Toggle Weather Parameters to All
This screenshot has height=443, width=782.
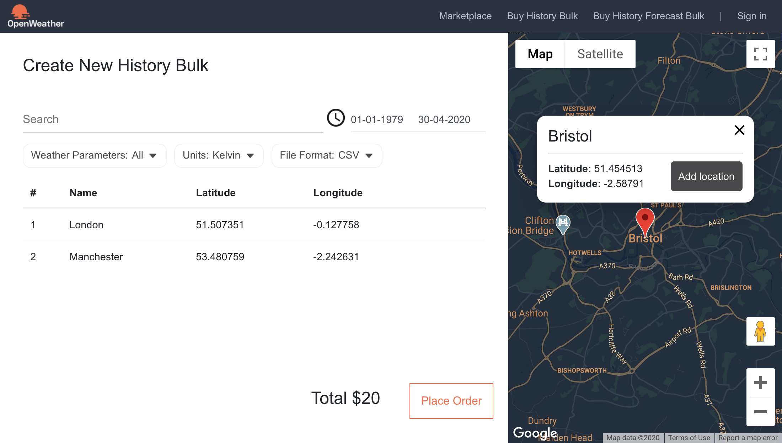click(x=94, y=156)
